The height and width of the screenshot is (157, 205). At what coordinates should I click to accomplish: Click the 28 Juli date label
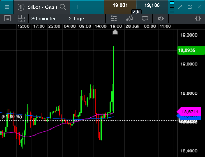click(x=132, y=26)
